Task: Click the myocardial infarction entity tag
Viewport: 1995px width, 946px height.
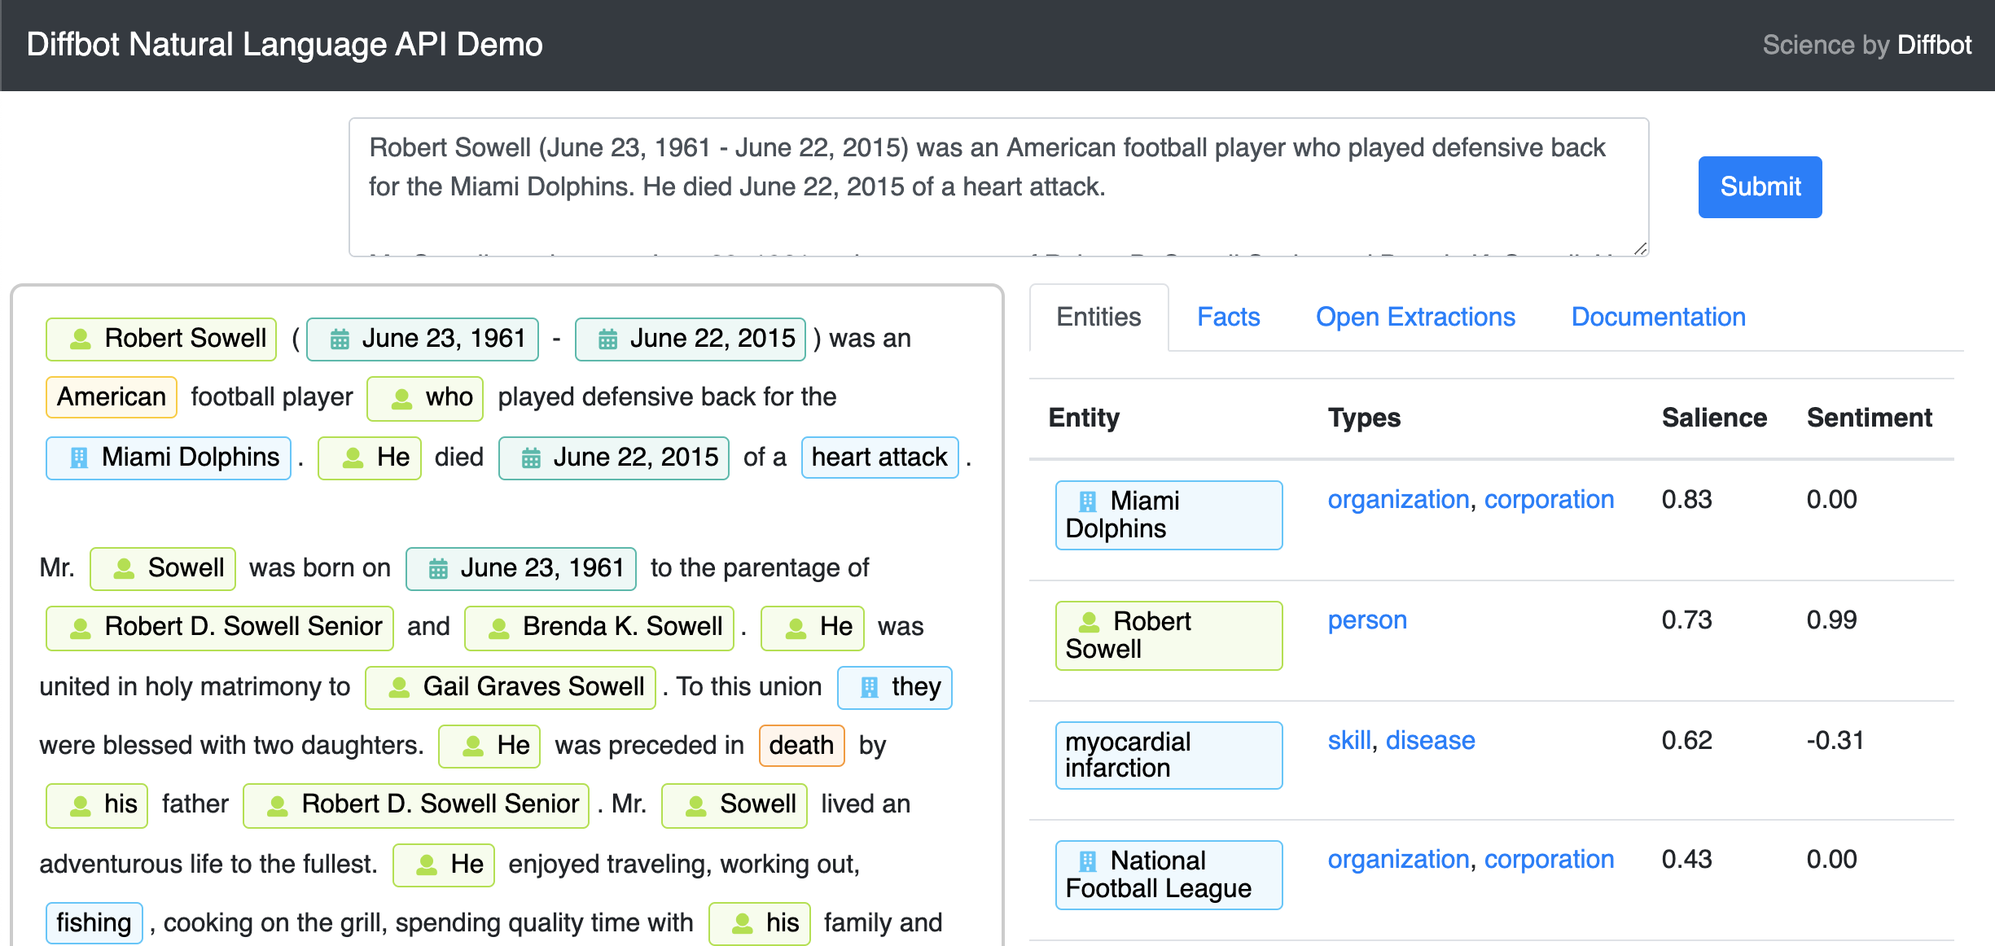Action: [x=1168, y=755]
